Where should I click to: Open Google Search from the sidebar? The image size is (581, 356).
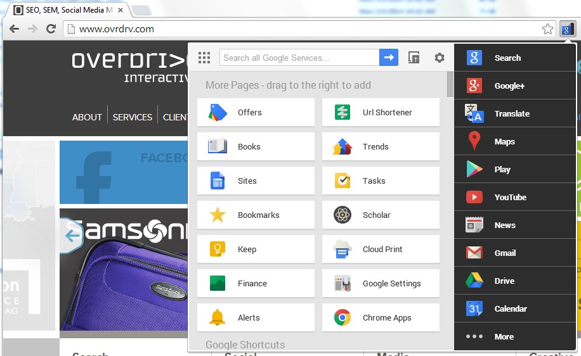[514, 58]
